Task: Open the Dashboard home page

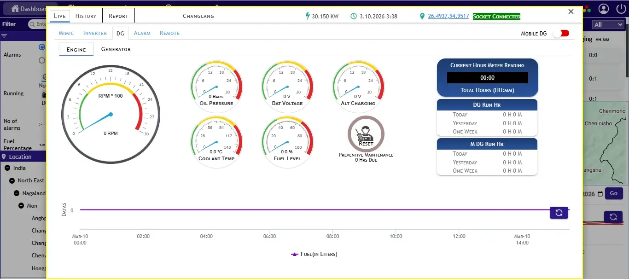Action: pyautogui.click(x=24, y=8)
